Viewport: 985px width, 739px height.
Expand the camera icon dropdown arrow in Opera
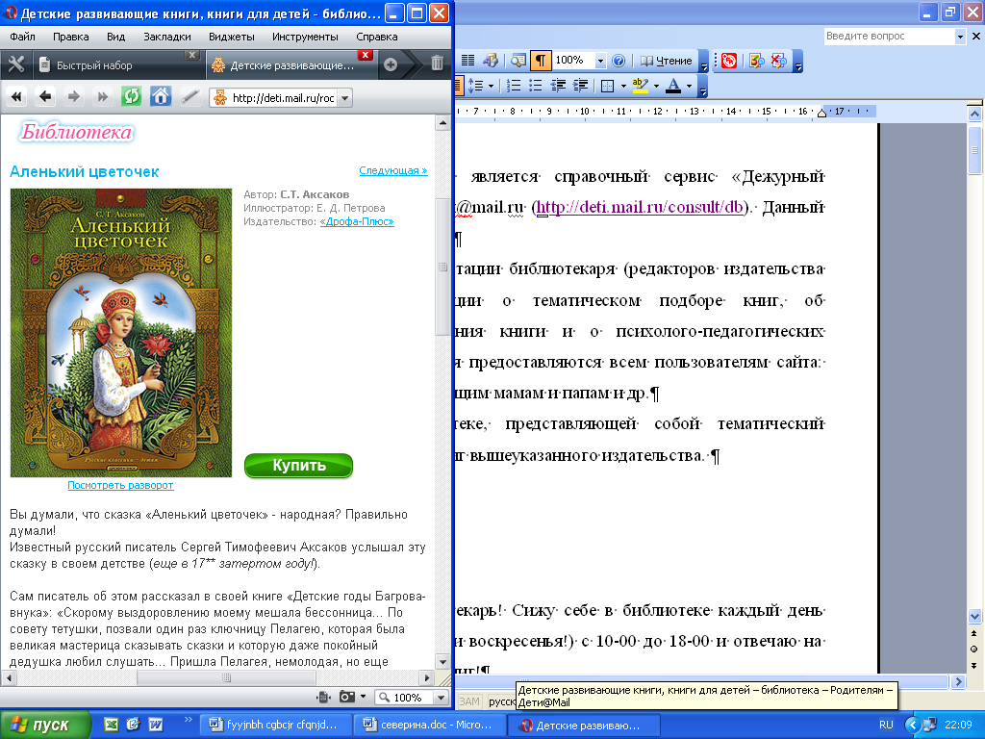(363, 697)
